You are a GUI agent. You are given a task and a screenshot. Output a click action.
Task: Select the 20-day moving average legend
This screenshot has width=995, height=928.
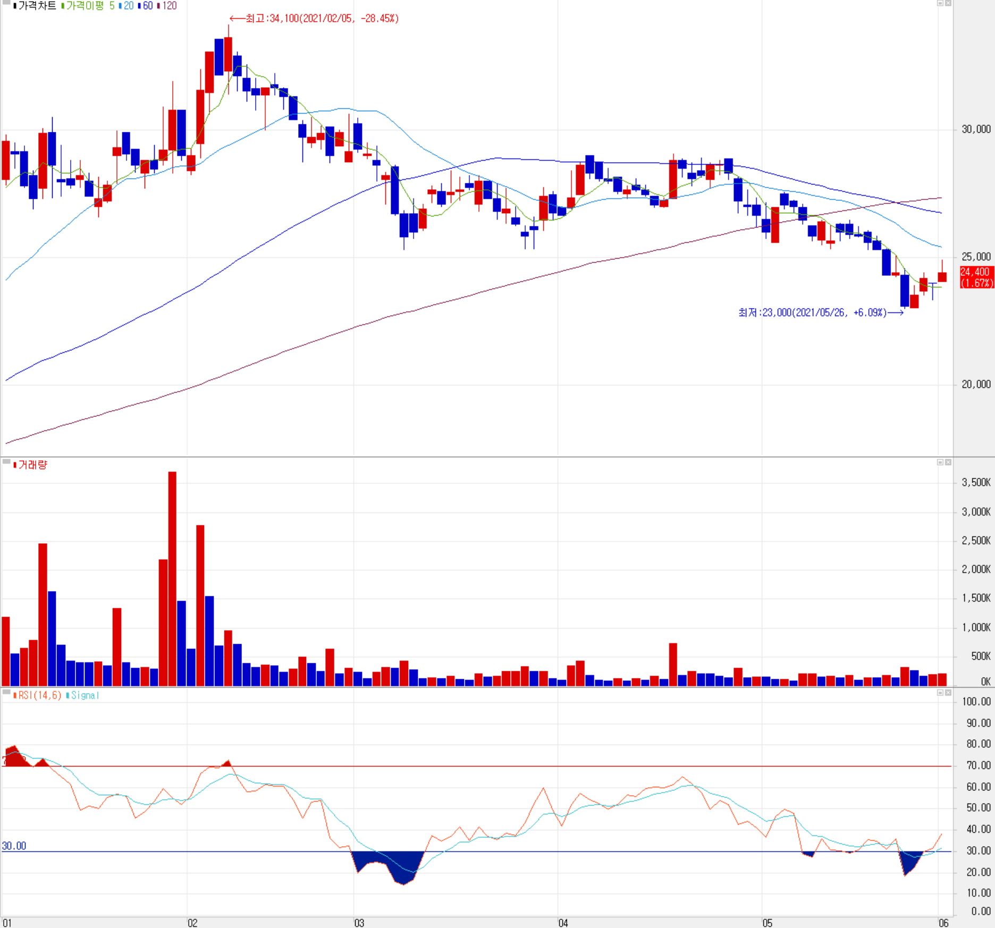pyautogui.click(x=127, y=6)
